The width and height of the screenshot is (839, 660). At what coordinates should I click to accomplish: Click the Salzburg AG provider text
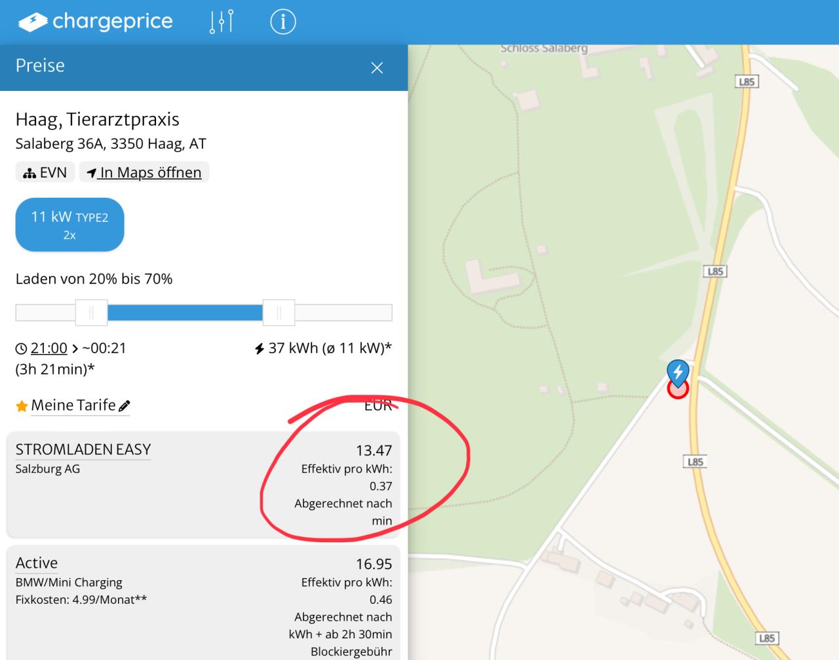click(48, 469)
